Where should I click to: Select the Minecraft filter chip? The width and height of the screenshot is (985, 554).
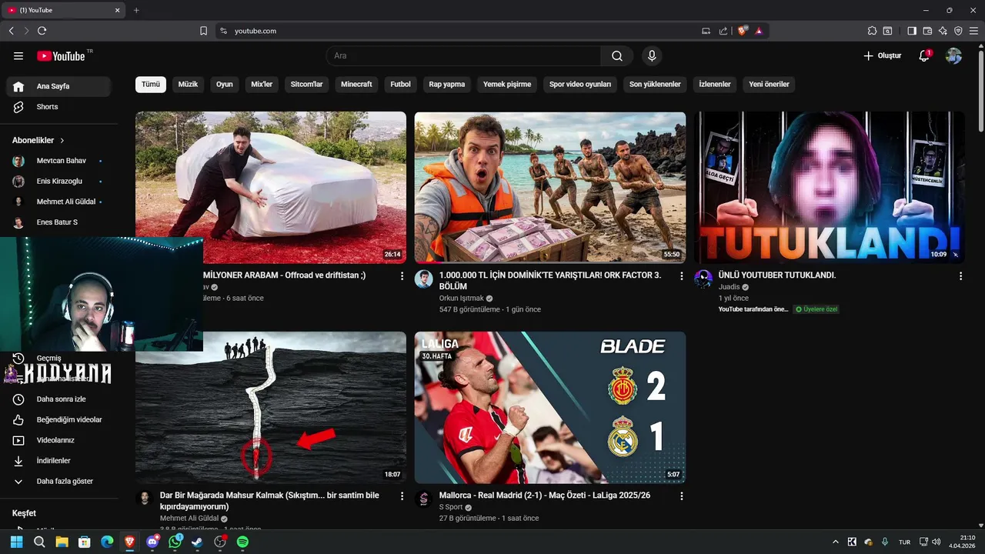tap(356, 85)
